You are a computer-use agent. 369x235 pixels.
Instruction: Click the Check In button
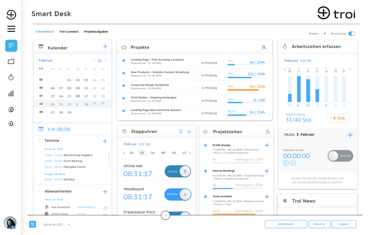tap(319, 224)
